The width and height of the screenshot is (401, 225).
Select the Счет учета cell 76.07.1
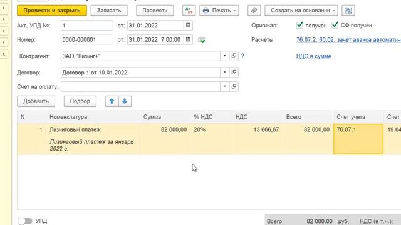(x=358, y=139)
